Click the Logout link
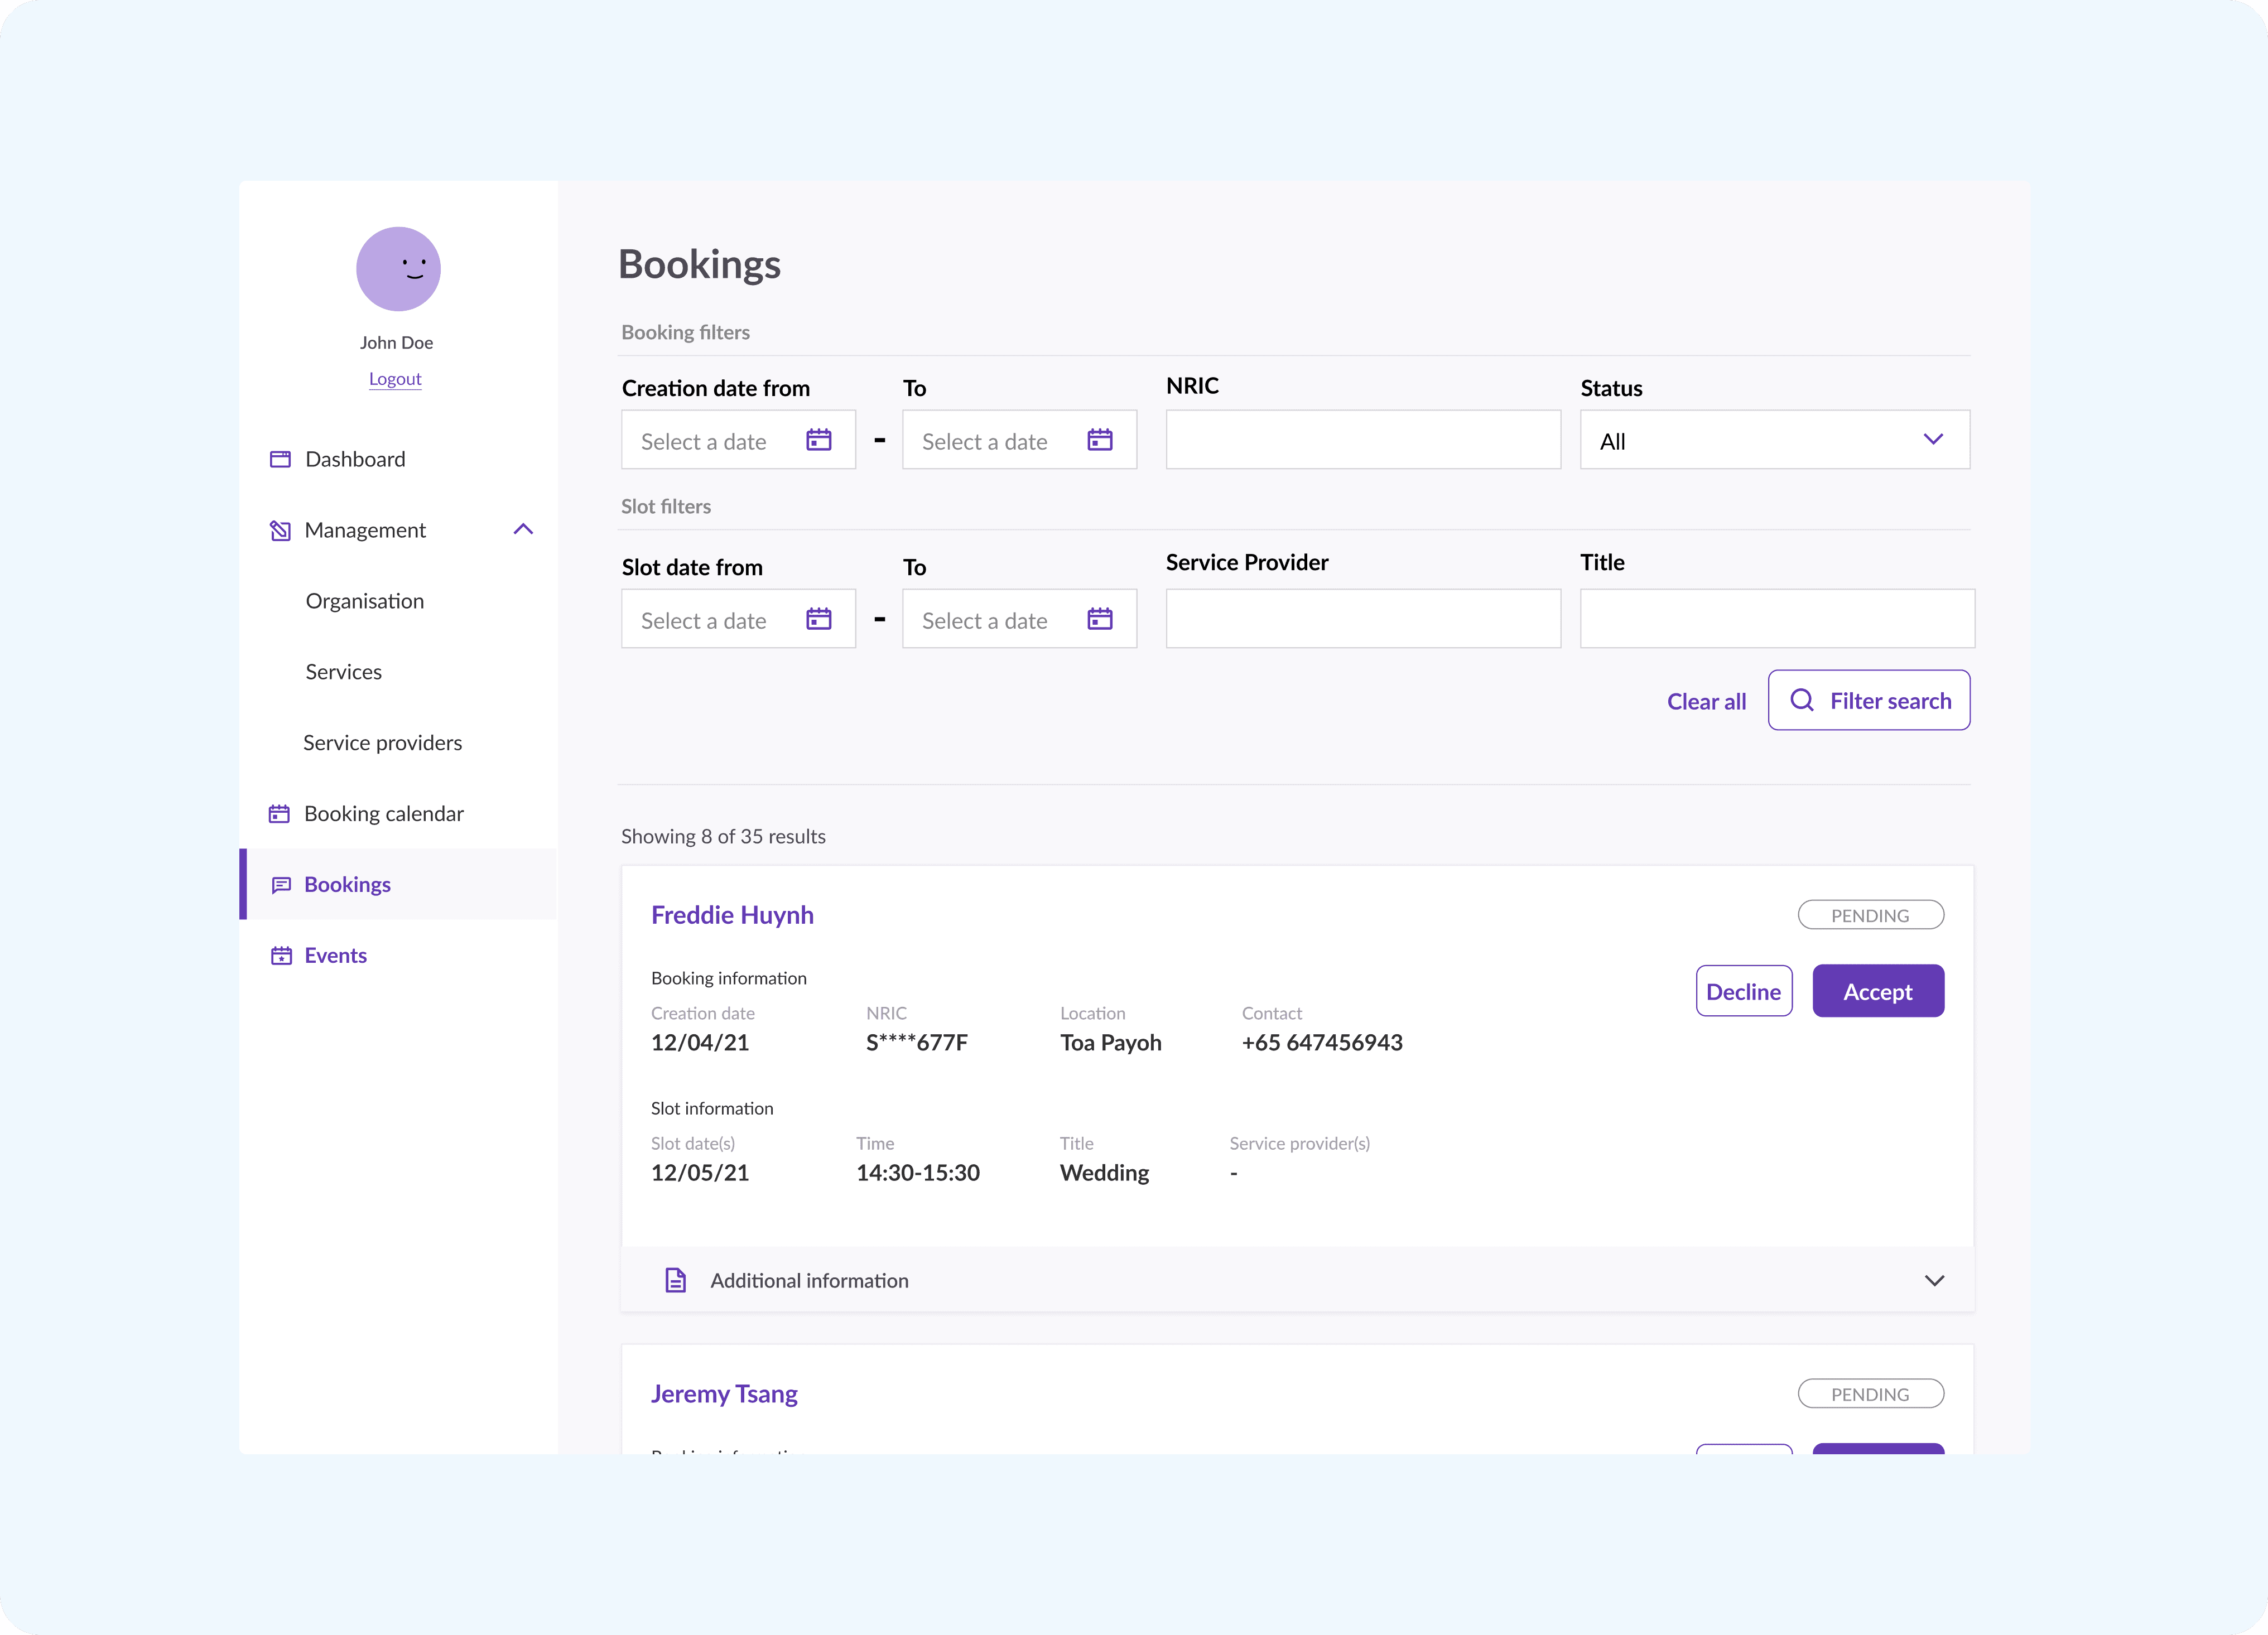The image size is (2268, 1635). click(x=395, y=379)
